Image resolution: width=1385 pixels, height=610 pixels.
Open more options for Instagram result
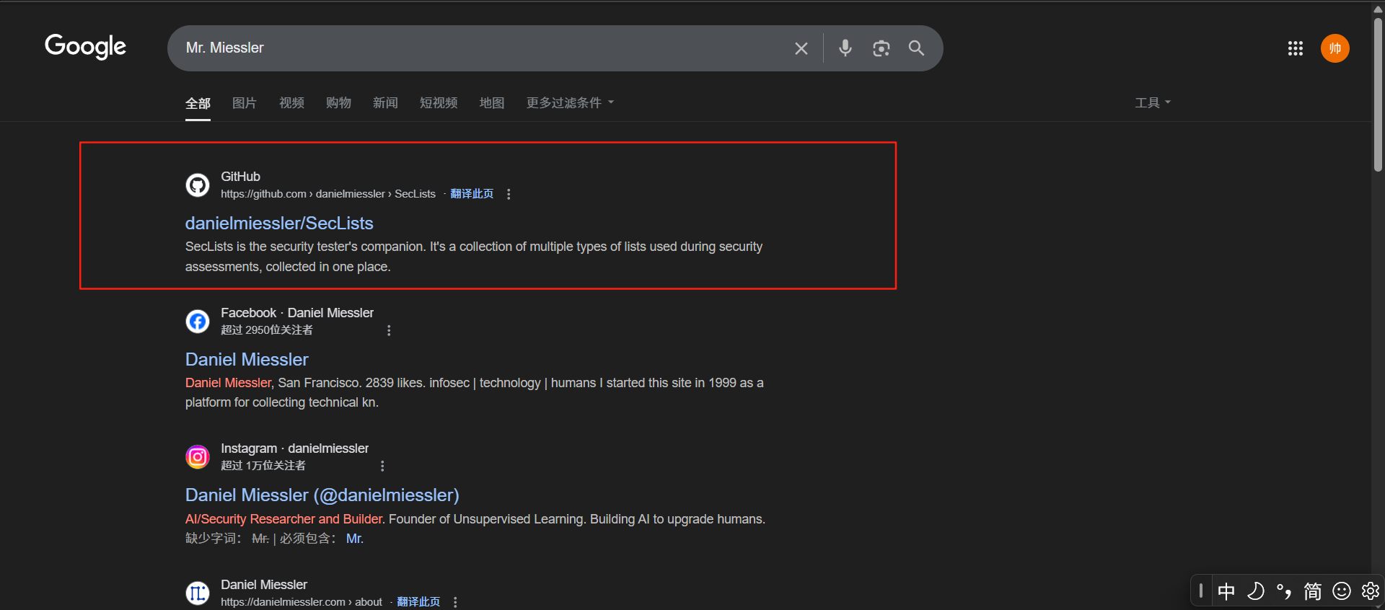(x=382, y=466)
